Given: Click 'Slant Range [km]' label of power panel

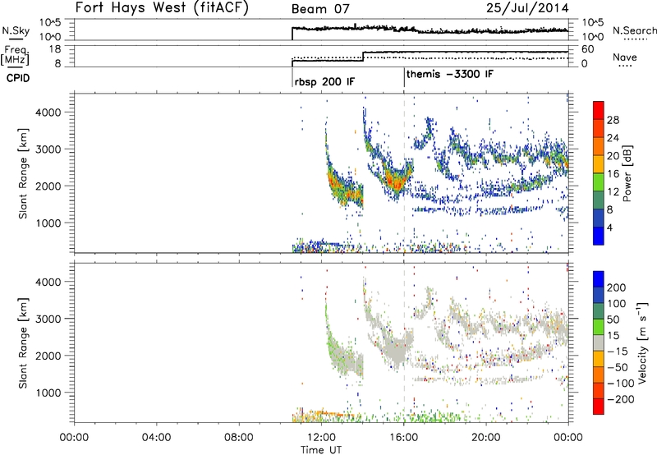Looking at the screenshot, I should 23,173.
